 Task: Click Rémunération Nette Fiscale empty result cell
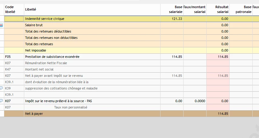pos(218,63)
